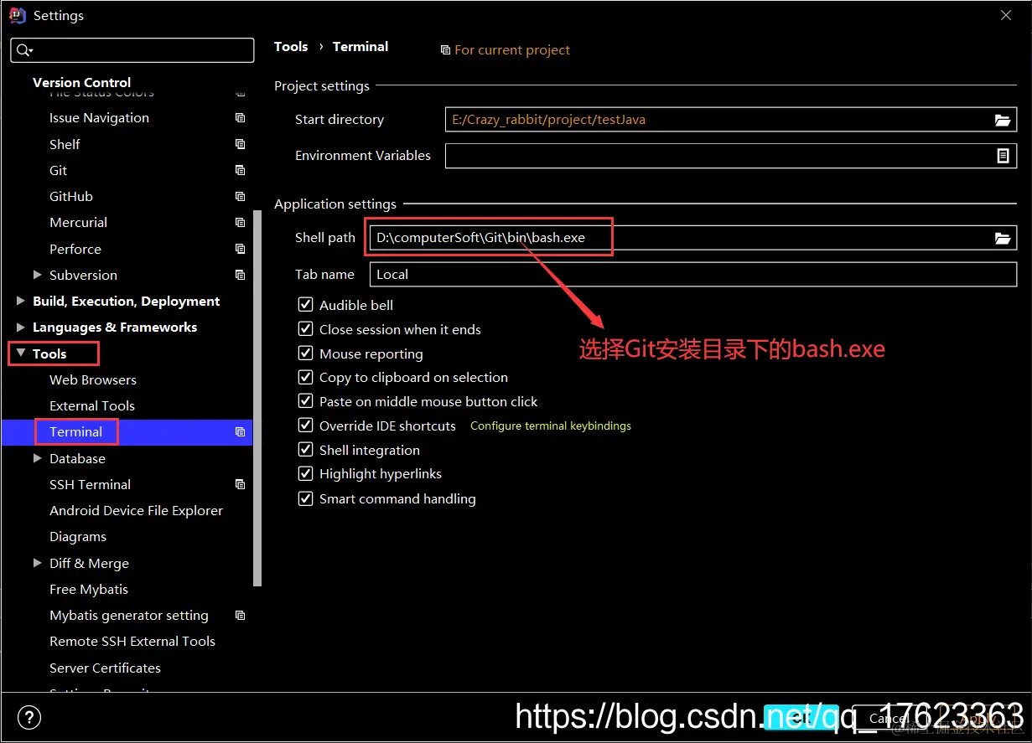Viewport: 1032px width, 743px height.
Task: Toggle Override IDE shortcuts checkbox
Action: [306, 426]
